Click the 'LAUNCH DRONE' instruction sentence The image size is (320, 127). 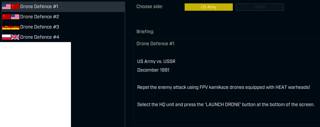[x=225, y=105]
